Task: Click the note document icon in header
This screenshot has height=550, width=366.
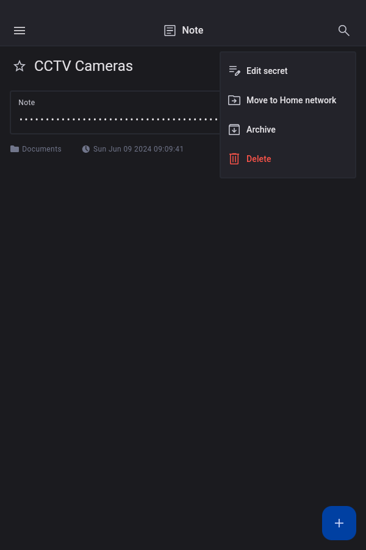Action: (170, 31)
